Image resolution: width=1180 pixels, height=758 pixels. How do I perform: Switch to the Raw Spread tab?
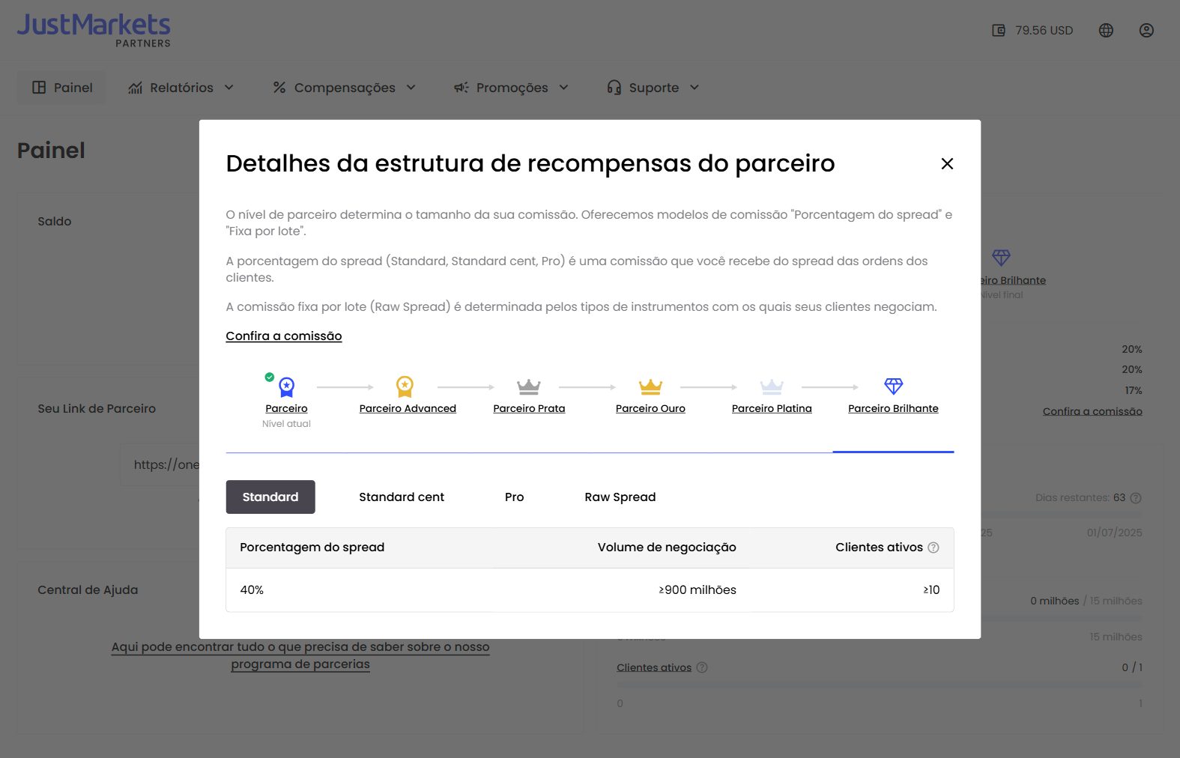coord(620,497)
